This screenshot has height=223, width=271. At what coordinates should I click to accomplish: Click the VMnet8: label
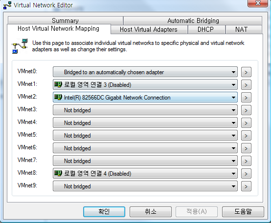27,173
